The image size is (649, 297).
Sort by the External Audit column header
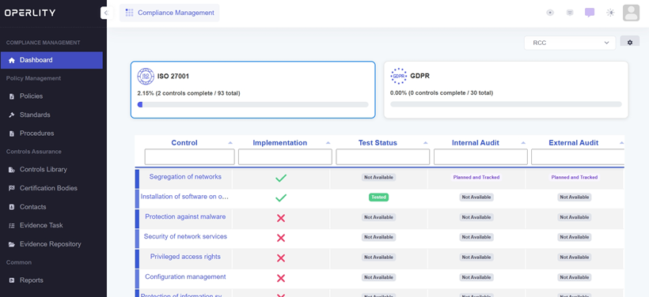[x=574, y=143]
